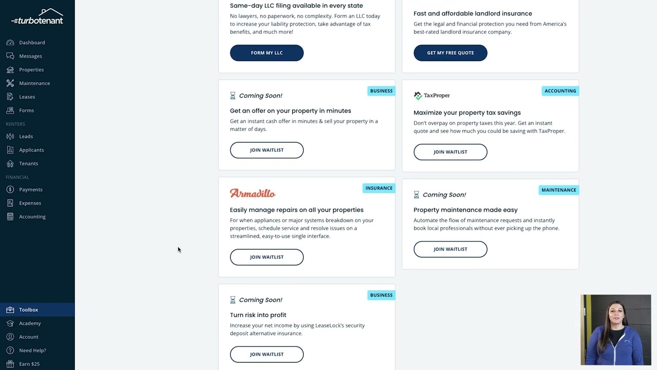This screenshot has width=657, height=370.
Task: Open the Dashboard gauge icon
Action: pyautogui.click(x=10, y=43)
